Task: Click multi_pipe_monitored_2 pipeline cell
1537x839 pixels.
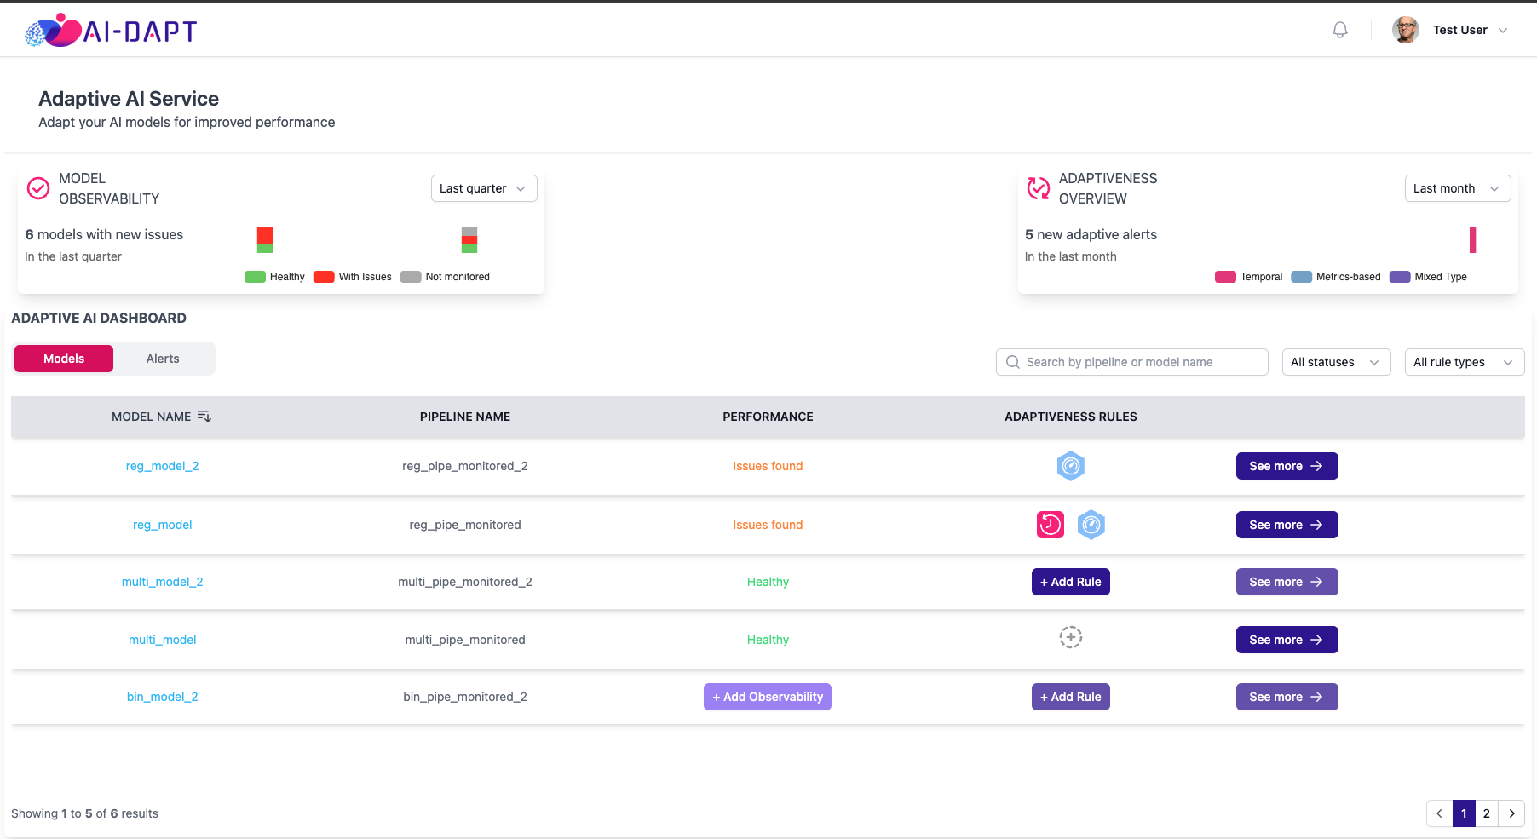Action: click(465, 582)
